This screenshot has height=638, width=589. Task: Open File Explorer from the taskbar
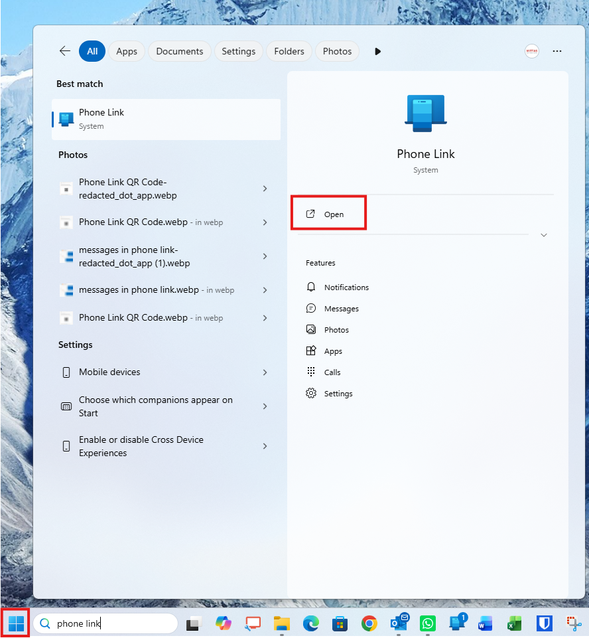pyautogui.click(x=282, y=623)
